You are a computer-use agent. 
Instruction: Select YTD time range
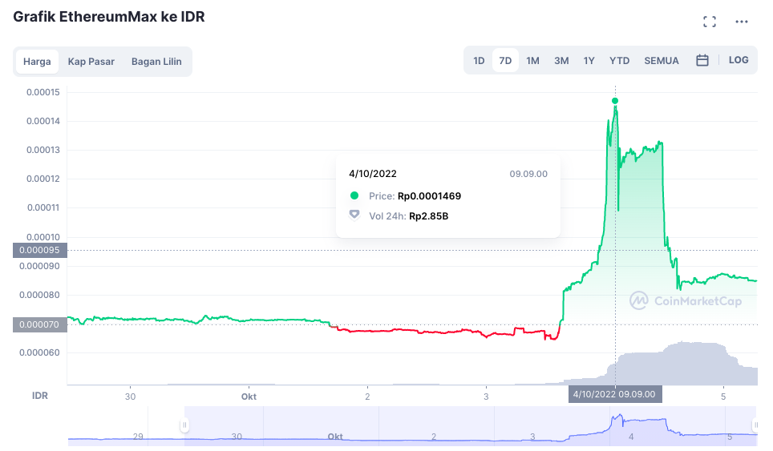pos(619,61)
